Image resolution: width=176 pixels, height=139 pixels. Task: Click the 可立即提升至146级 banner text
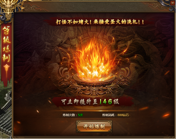90,102
